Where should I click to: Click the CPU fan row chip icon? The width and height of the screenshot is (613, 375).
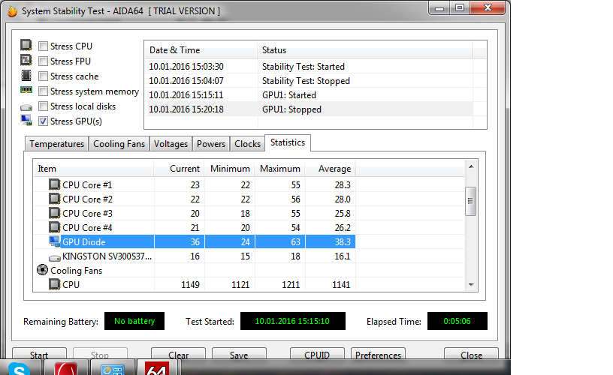coord(54,284)
